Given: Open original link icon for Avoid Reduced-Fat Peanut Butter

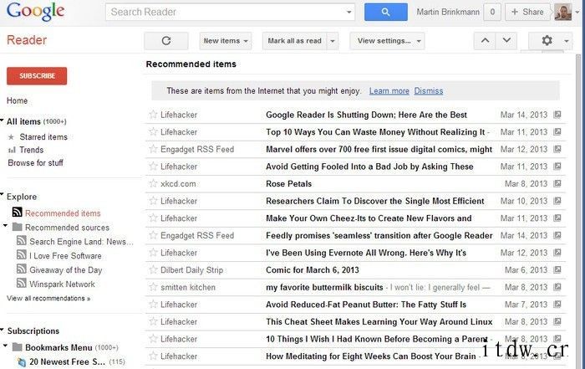Looking at the screenshot, I should 557,304.
